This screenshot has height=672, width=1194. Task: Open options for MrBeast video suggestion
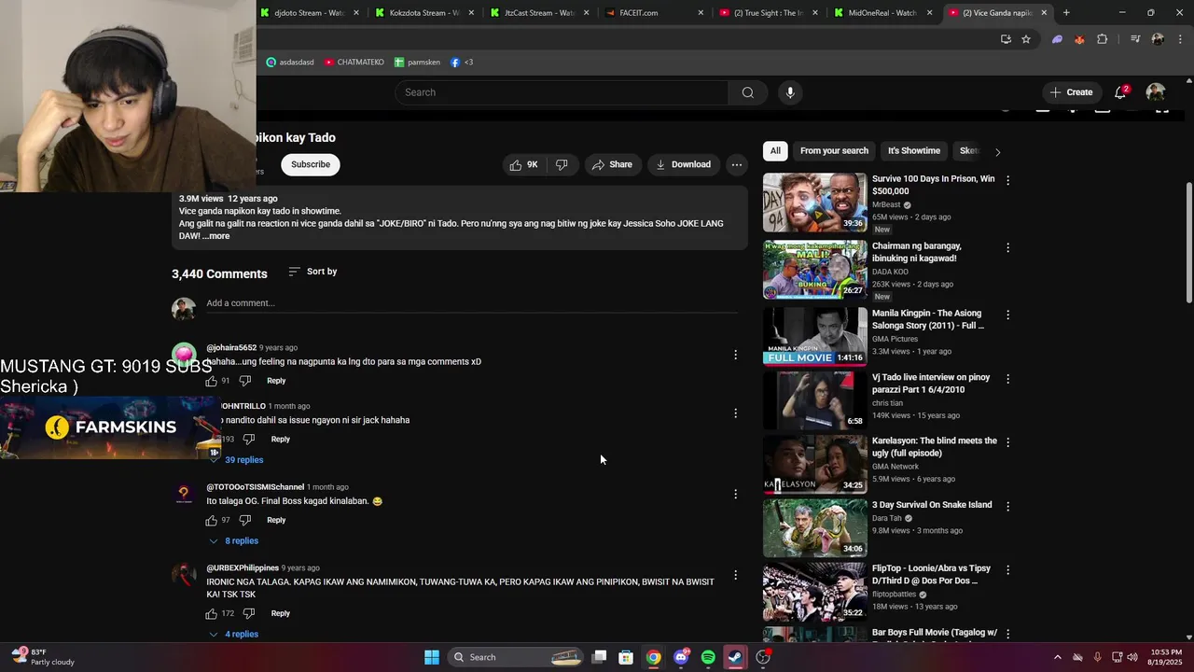click(x=1007, y=180)
